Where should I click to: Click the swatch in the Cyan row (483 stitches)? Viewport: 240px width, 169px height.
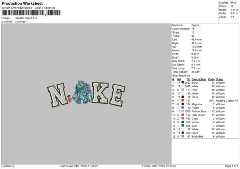[x=183, y=118]
